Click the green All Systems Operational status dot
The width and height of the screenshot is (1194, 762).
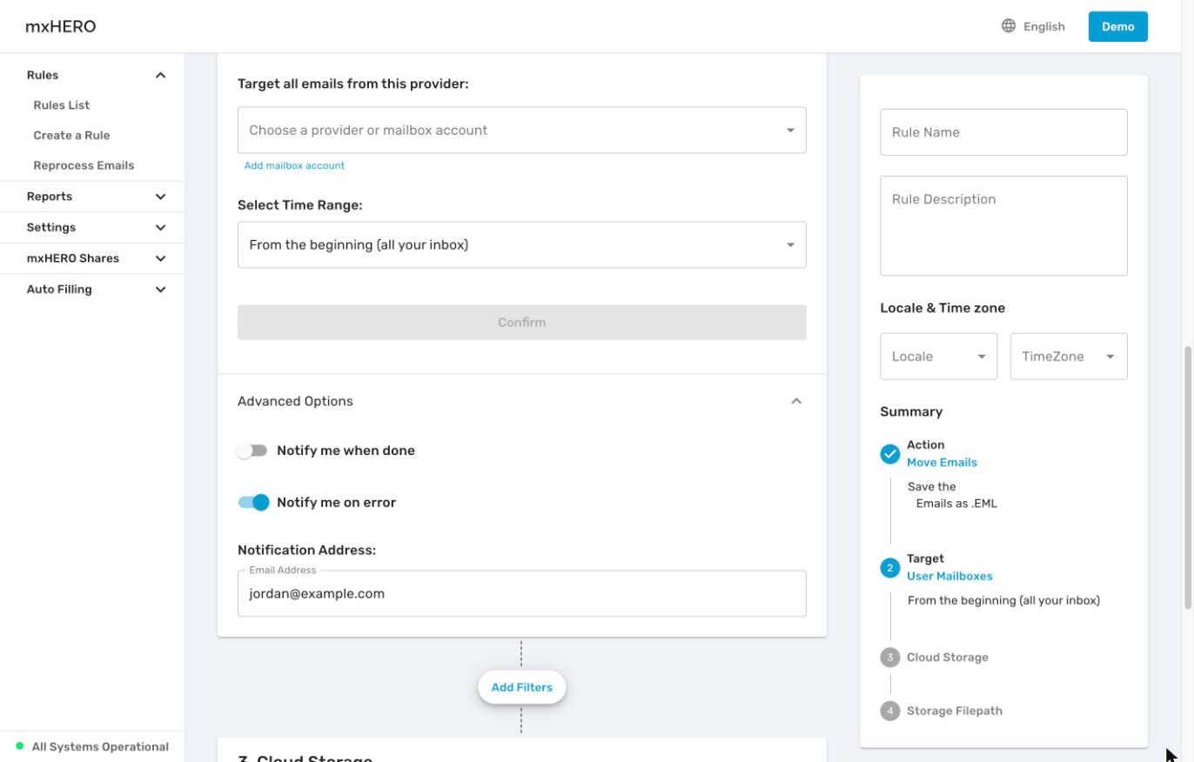[x=20, y=746]
